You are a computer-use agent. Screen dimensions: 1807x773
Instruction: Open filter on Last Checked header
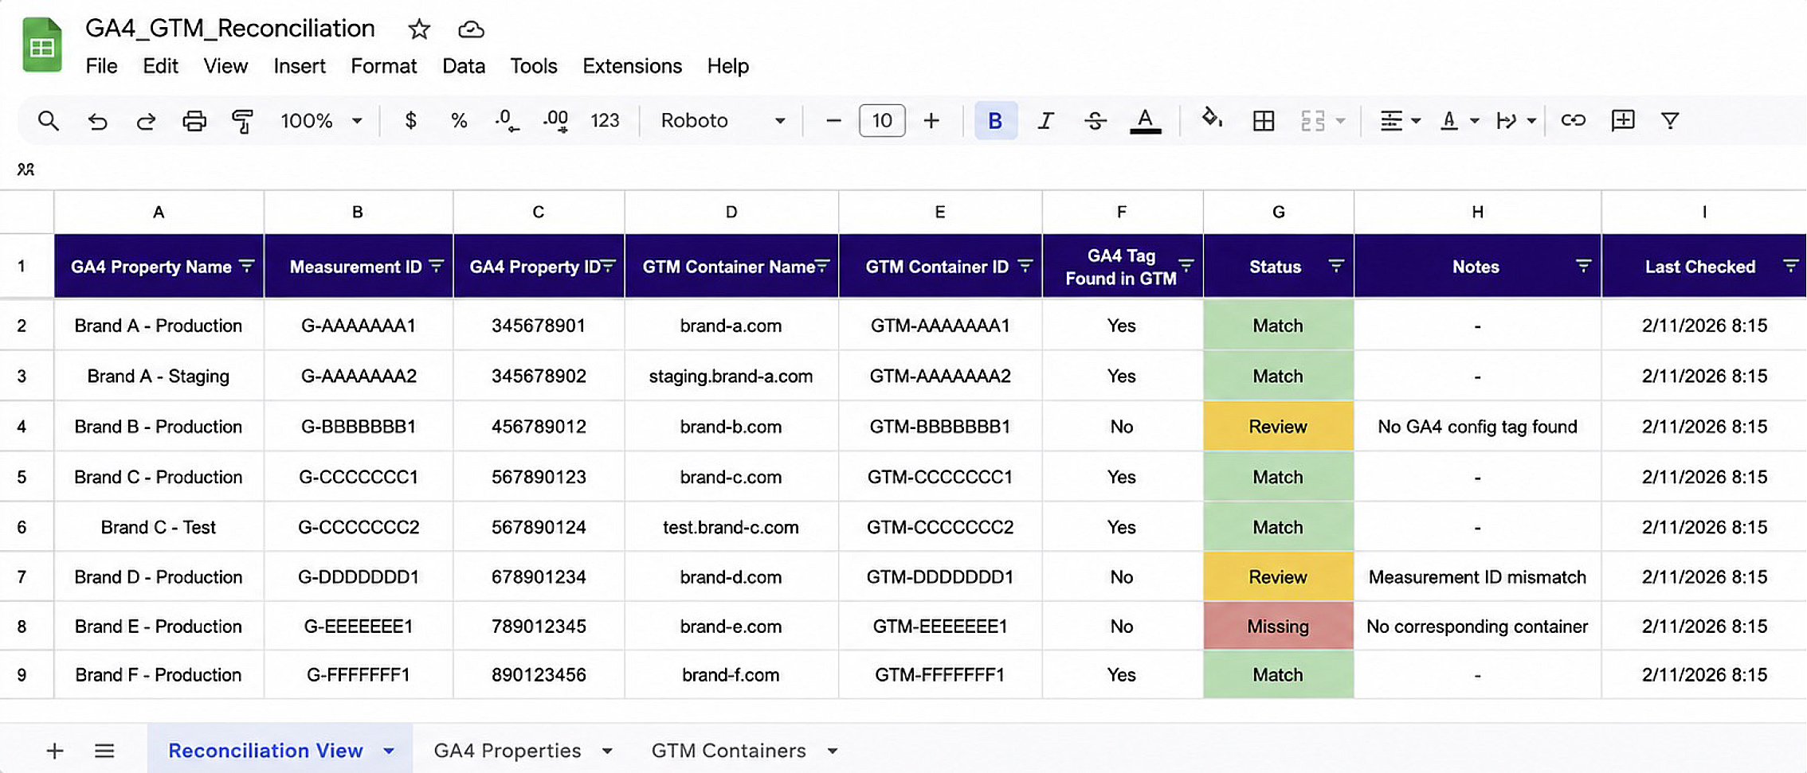(x=1790, y=266)
